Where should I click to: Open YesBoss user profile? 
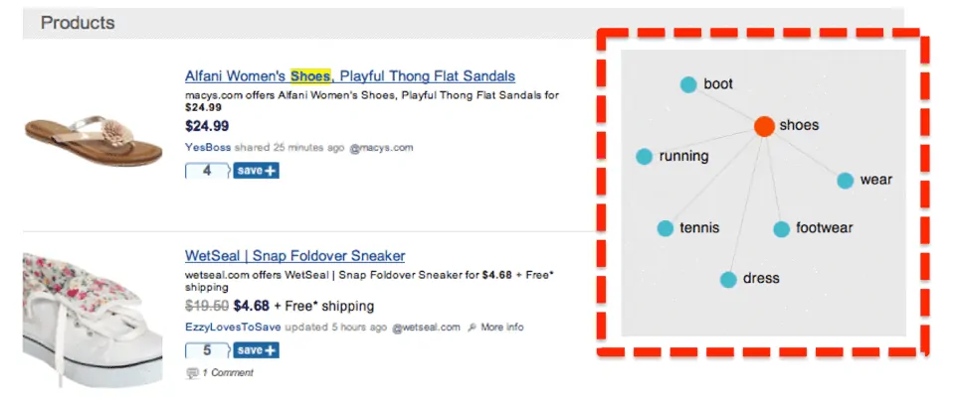point(208,147)
